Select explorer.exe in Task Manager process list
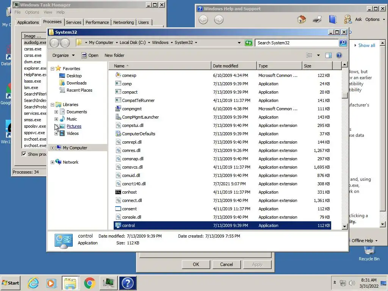The width and height of the screenshot is (388, 291). click(35, 68)
